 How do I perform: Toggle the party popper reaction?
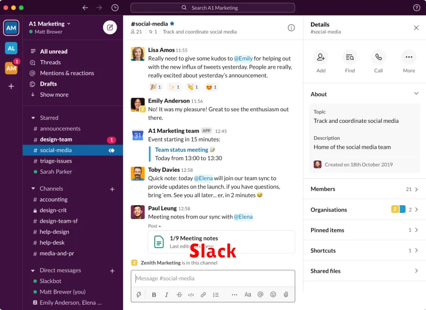click(x=155, y=87)
